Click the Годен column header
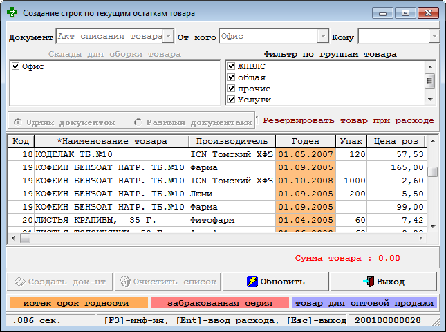The image size is (446, 332). point(305,141)
